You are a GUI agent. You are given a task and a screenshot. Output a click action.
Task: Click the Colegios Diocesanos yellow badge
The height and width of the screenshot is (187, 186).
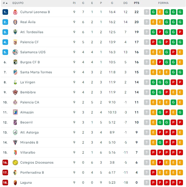[15, 162]
